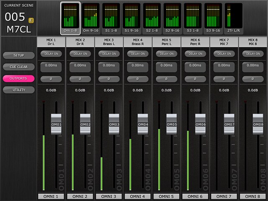Toggle DELAY ON for MIX 1
This screenshot has height=201, width=268.
point(51,54)
